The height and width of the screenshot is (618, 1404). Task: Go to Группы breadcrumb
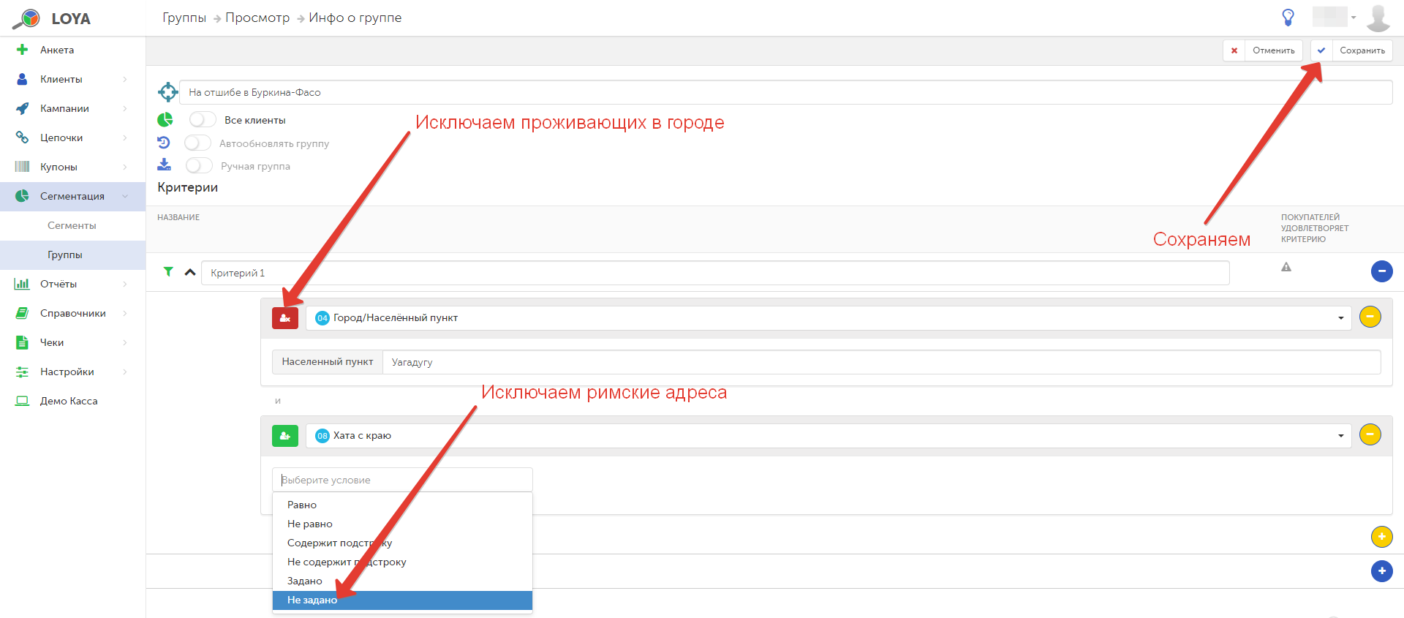click(184, 18)
